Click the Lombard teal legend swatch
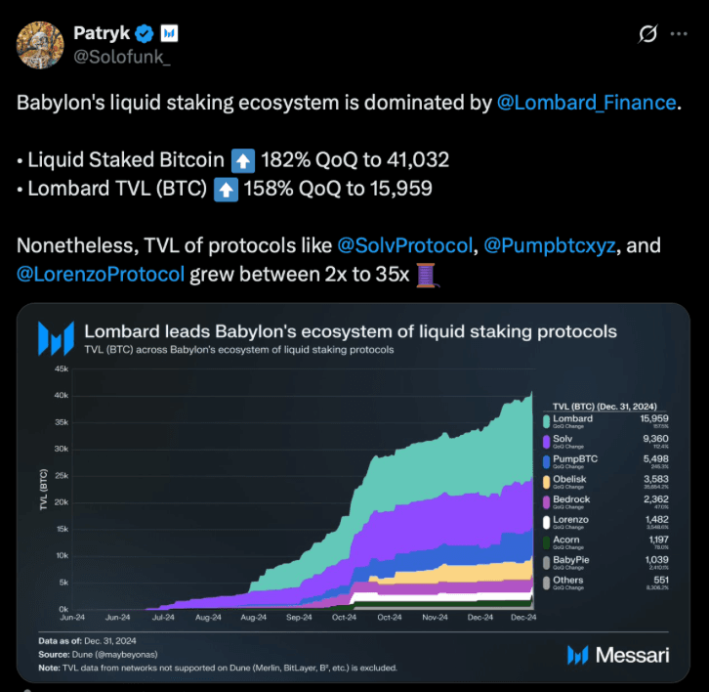The image size is (709, 692). (x=545, y=422)
